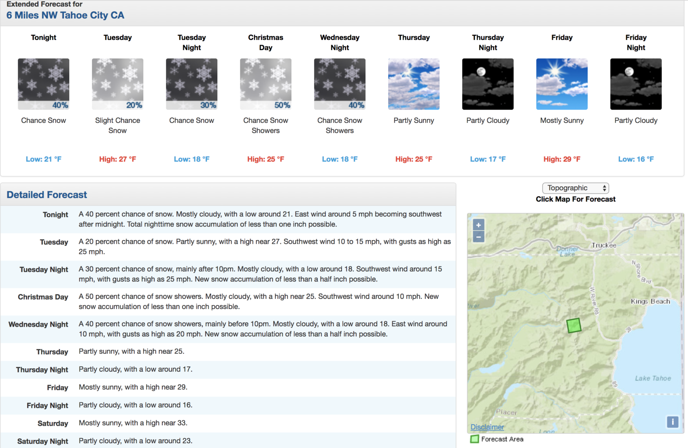
Task: Zoom out the map with minus button
Action: point(478,237)
